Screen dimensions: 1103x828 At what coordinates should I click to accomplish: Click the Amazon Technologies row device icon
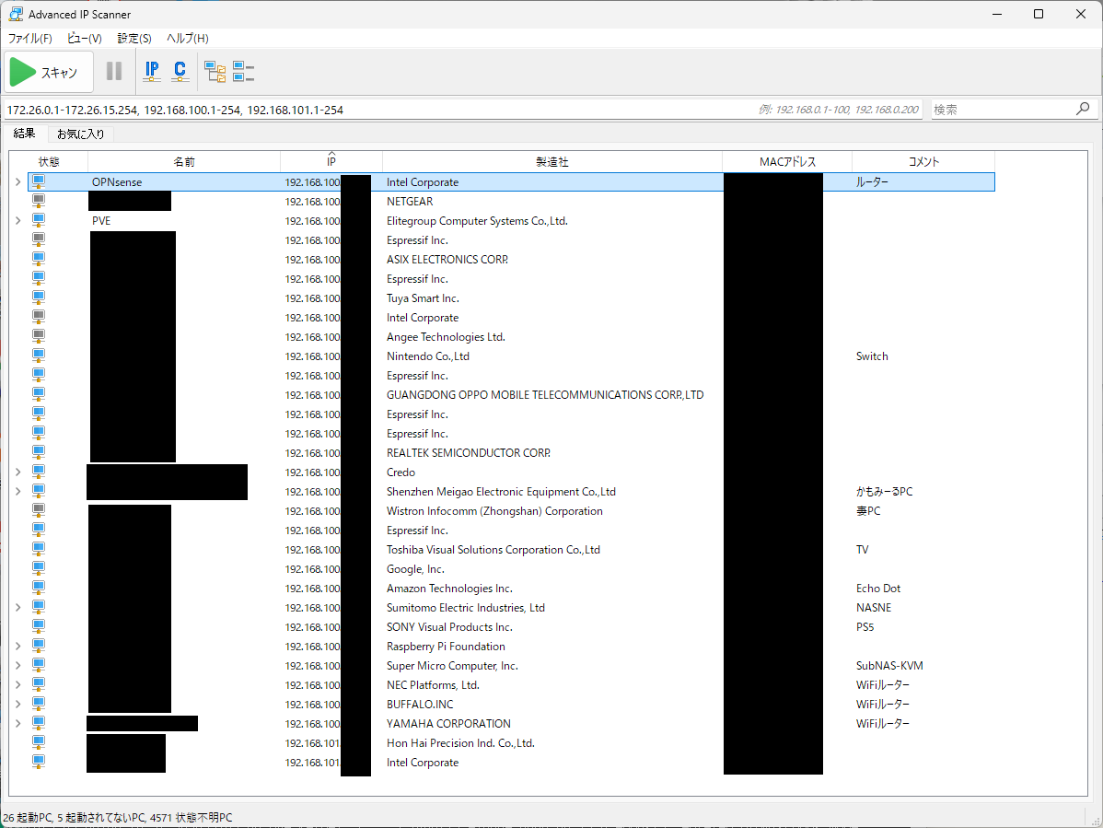tap(39, 589)
